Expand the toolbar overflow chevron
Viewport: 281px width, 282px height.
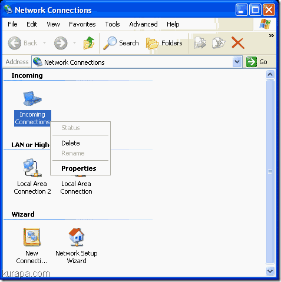tap(272, 36)
